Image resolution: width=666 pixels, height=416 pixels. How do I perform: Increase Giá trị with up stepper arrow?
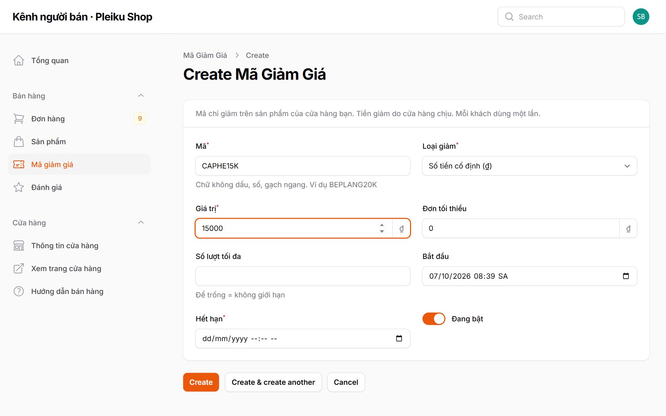382,225
